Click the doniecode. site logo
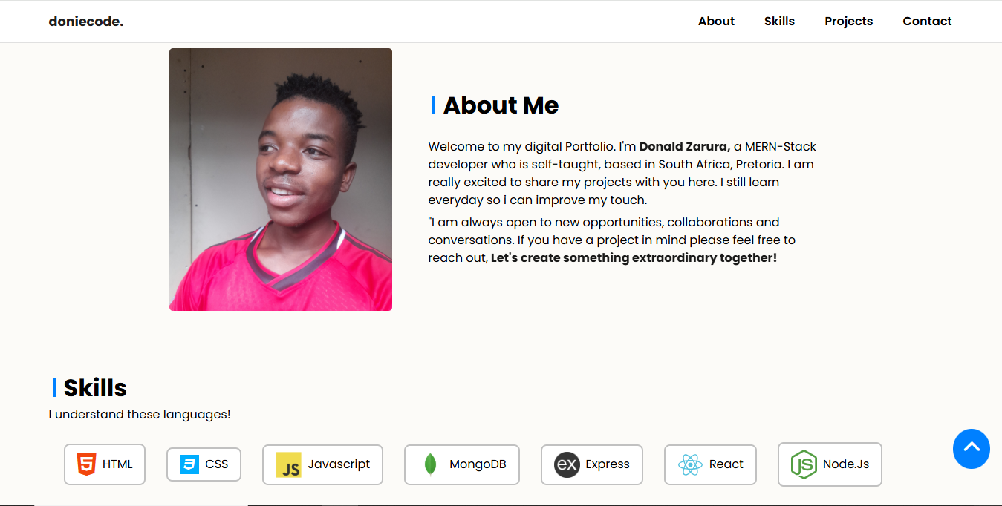The image size is (1002, 506). point(86,22)
